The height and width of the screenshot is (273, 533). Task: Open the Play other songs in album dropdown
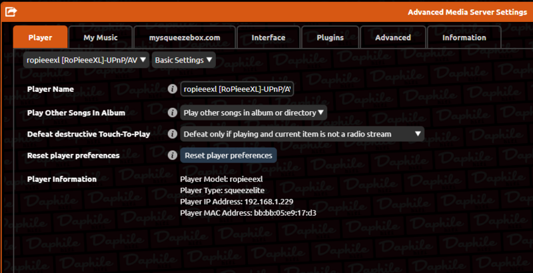(x=253, y=113)
